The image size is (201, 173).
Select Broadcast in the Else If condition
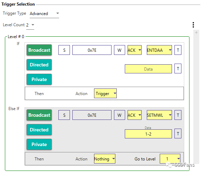(x=39, y=115)
